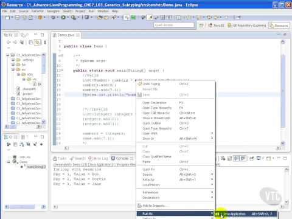Open the Window menu

[103, 11]
